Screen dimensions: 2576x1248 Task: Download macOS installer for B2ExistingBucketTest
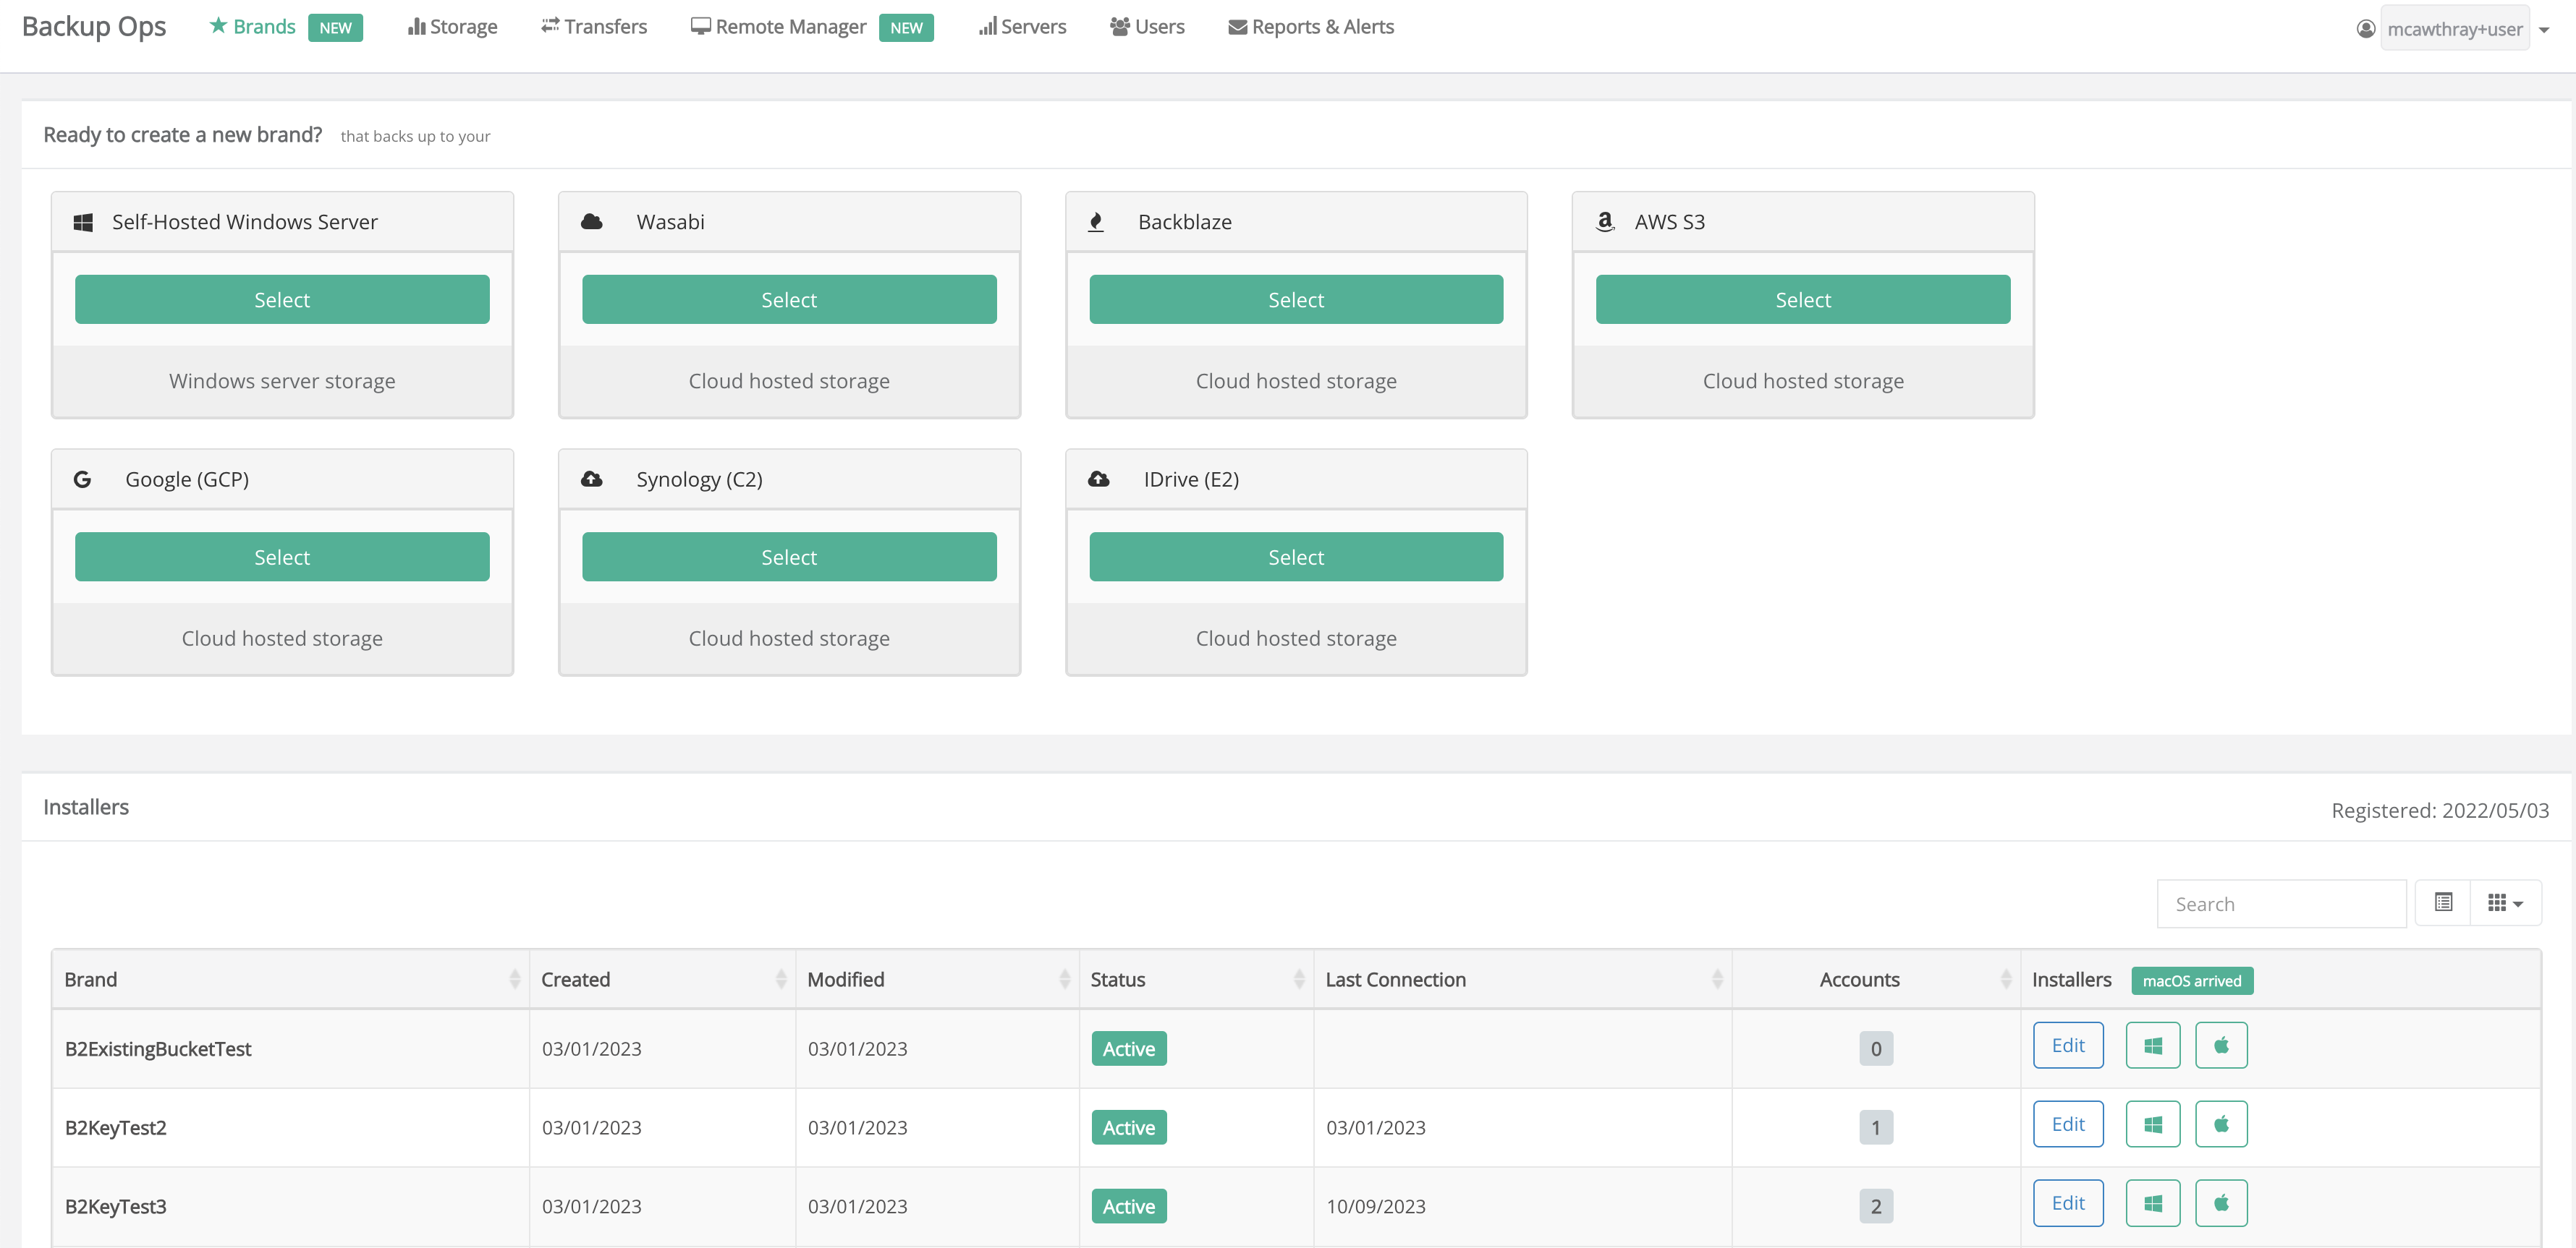point(2221,1045)
